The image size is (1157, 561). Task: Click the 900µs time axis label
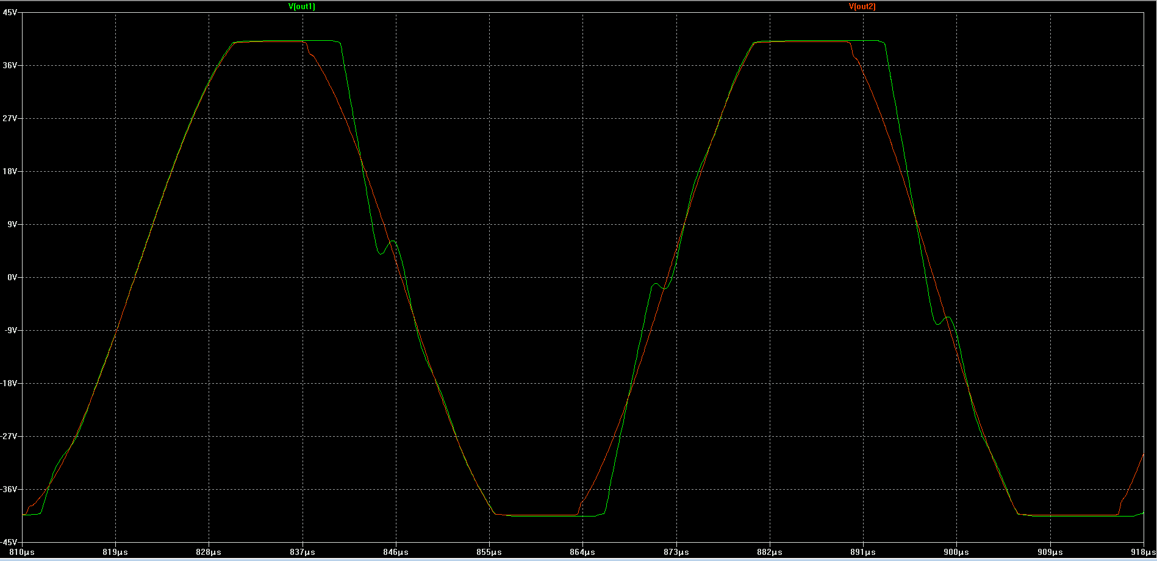click(956, 552)
